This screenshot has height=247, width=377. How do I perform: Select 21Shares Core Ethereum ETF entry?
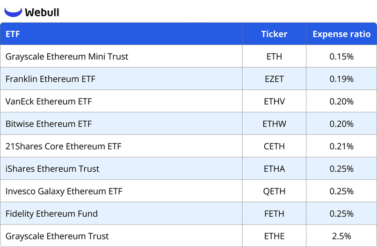[x=64, y=146]
